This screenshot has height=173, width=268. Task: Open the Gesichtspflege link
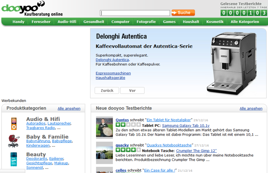[39, 163]
